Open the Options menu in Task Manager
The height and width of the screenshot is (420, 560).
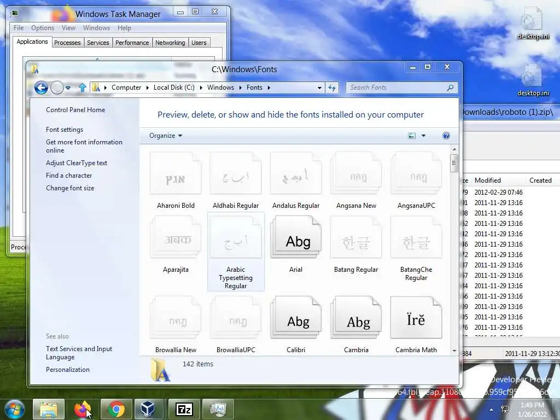click(x=43, y=28)
